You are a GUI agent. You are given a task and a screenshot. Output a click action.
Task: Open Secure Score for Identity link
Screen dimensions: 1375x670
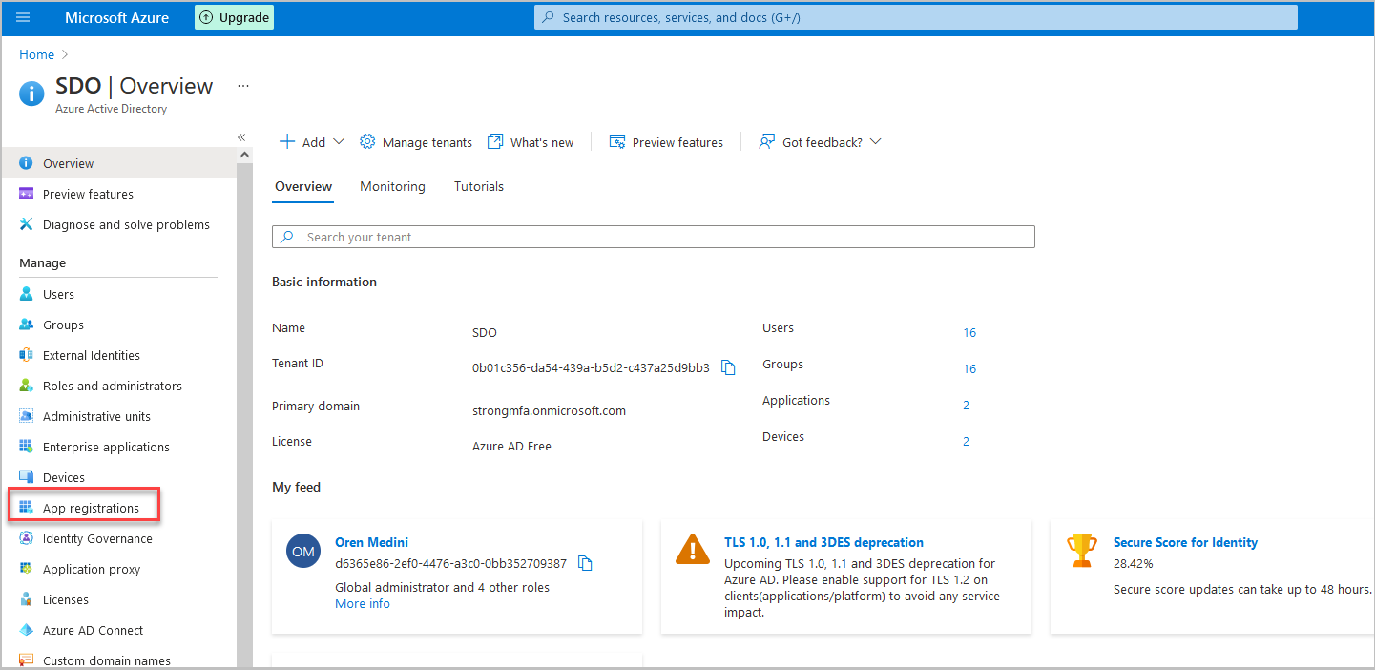tap(1185, 542)
